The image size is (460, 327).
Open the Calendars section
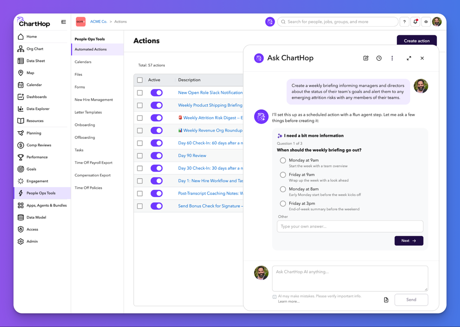pos(83,62)
